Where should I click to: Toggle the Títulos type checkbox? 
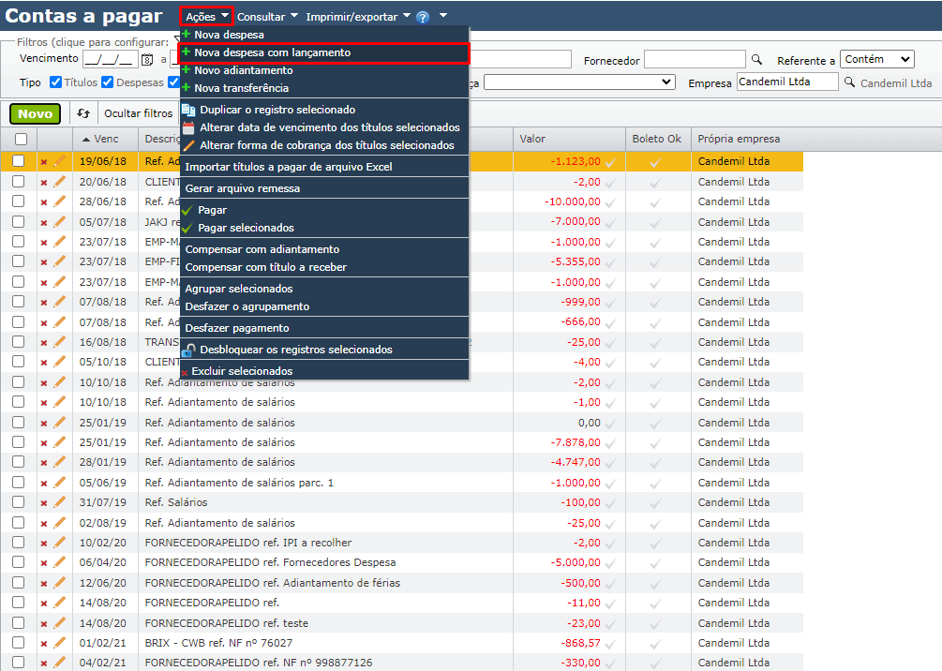[x=56, y=82]
